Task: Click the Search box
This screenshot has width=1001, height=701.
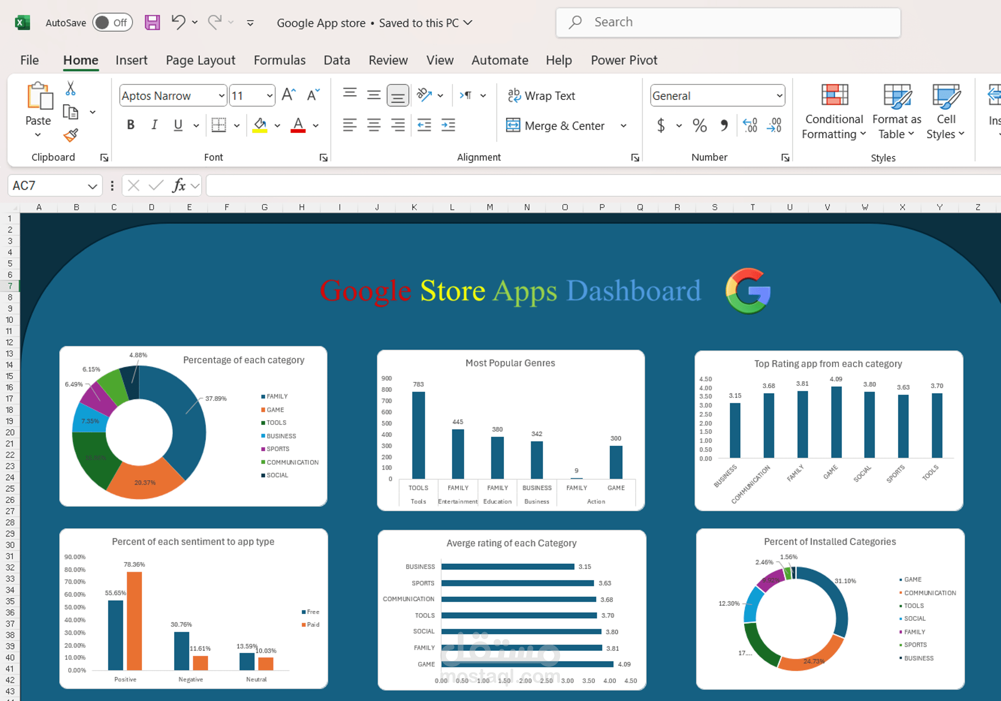Action: tap(728, 22)
